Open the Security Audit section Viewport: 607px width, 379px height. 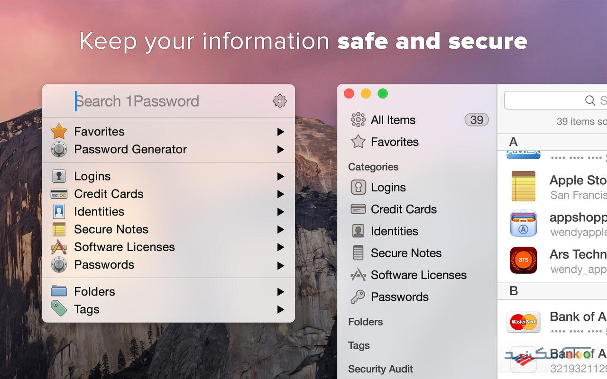coord(380,369)
